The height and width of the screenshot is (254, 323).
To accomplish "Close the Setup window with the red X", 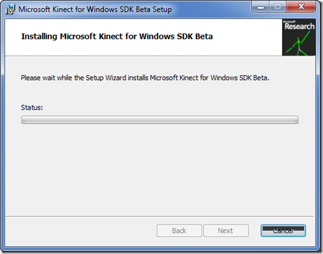I will 301,7.
